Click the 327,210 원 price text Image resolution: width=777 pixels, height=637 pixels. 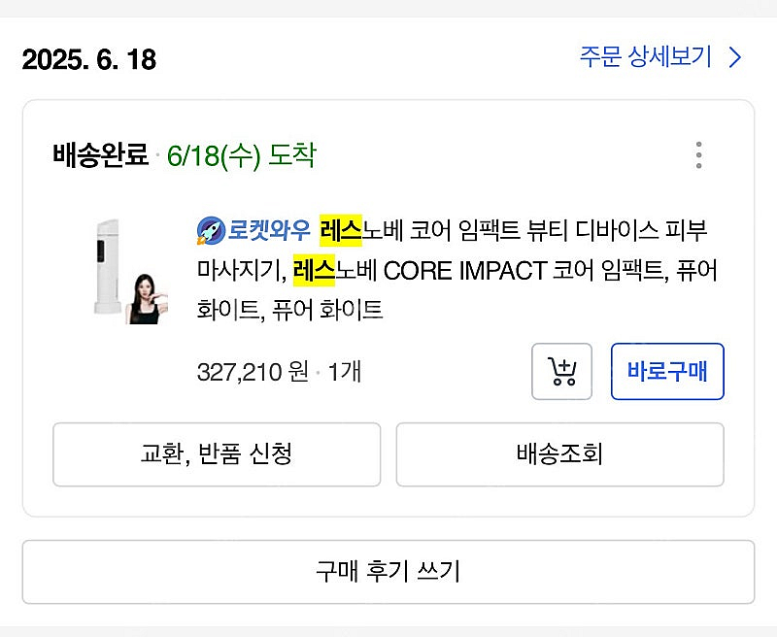253,371
